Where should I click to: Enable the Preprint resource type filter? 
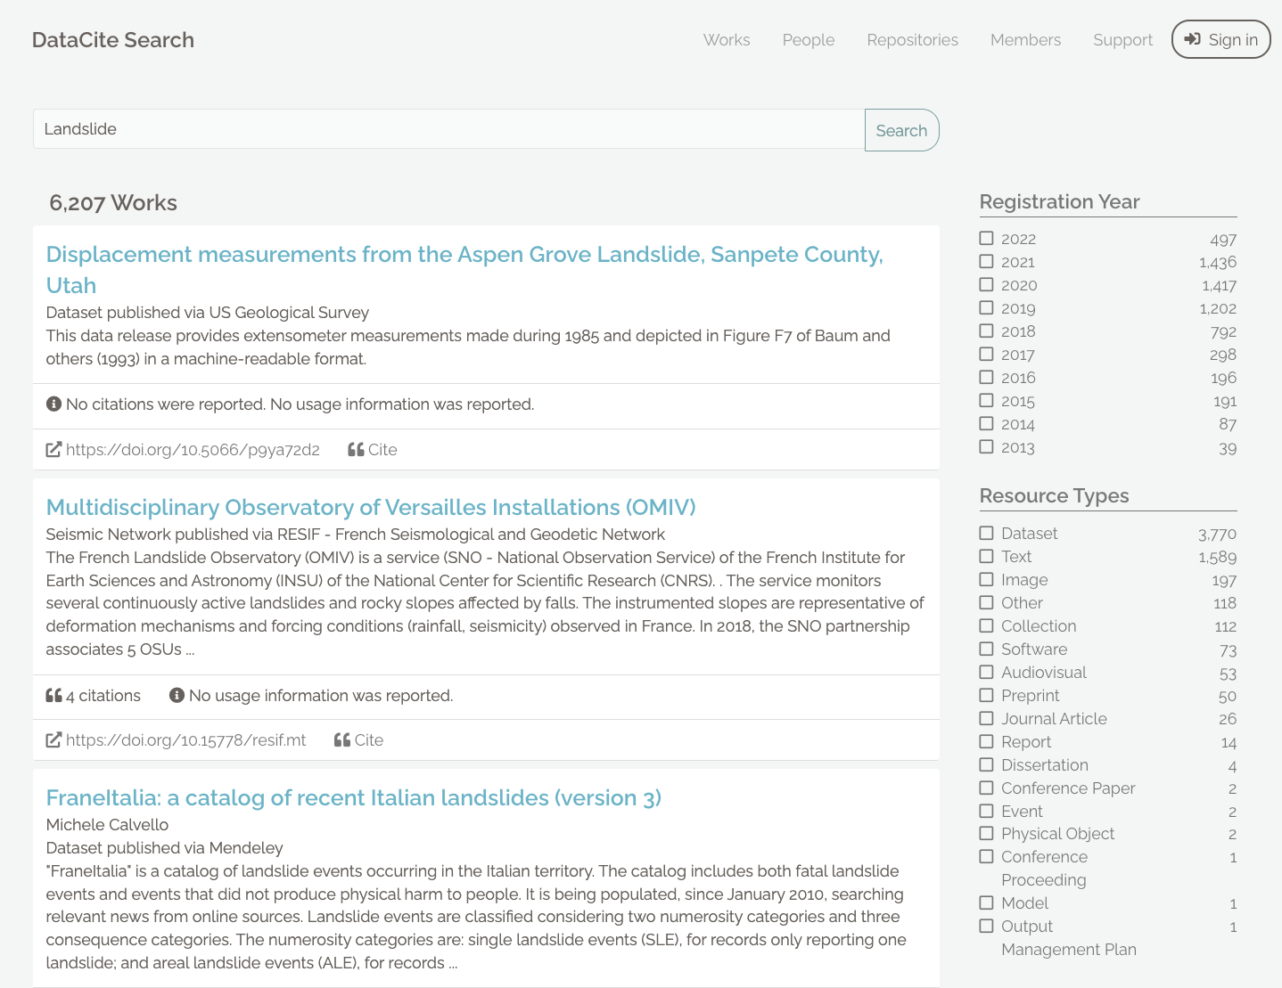coord(986,695)
